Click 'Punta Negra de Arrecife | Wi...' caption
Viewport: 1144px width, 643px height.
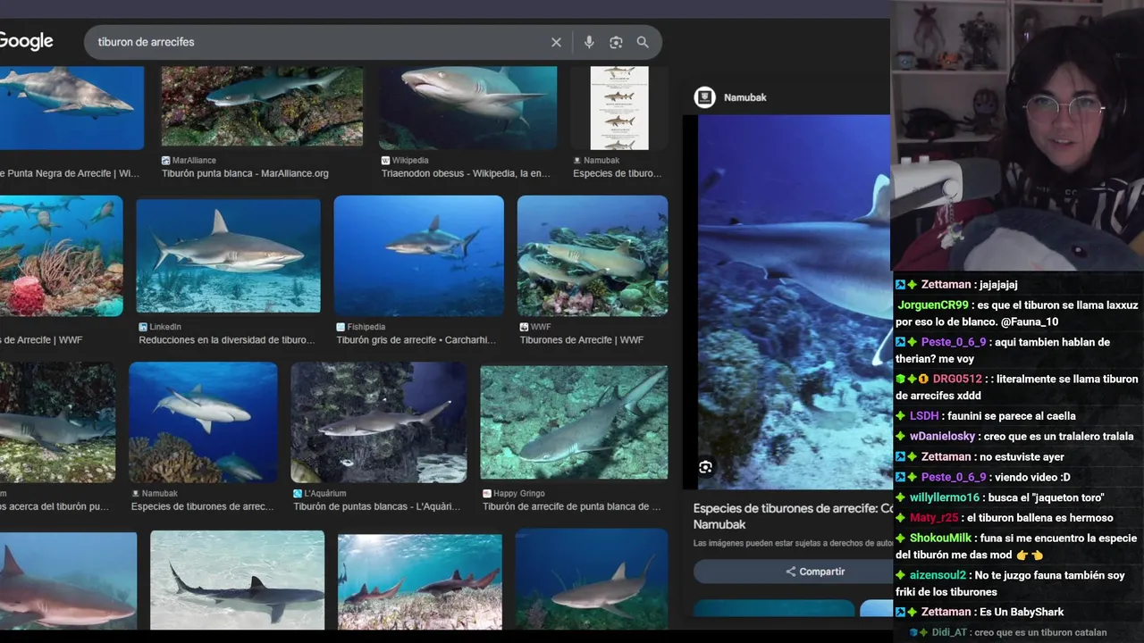[70, 173]
